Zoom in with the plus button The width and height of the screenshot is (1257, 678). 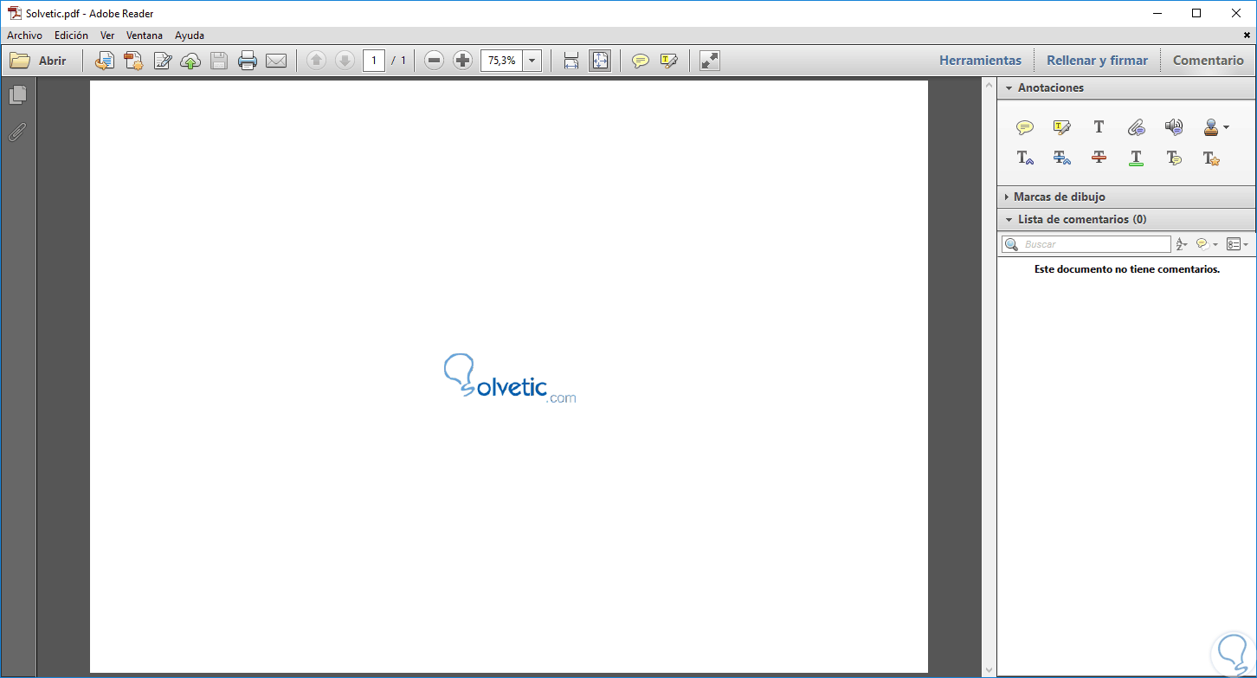[463, 61]
